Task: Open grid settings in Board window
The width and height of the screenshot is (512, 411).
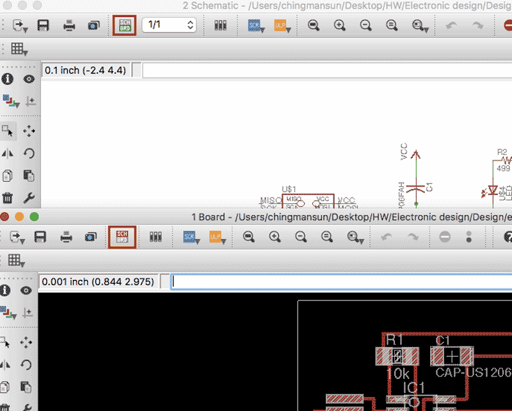Action: pos(16,261)
